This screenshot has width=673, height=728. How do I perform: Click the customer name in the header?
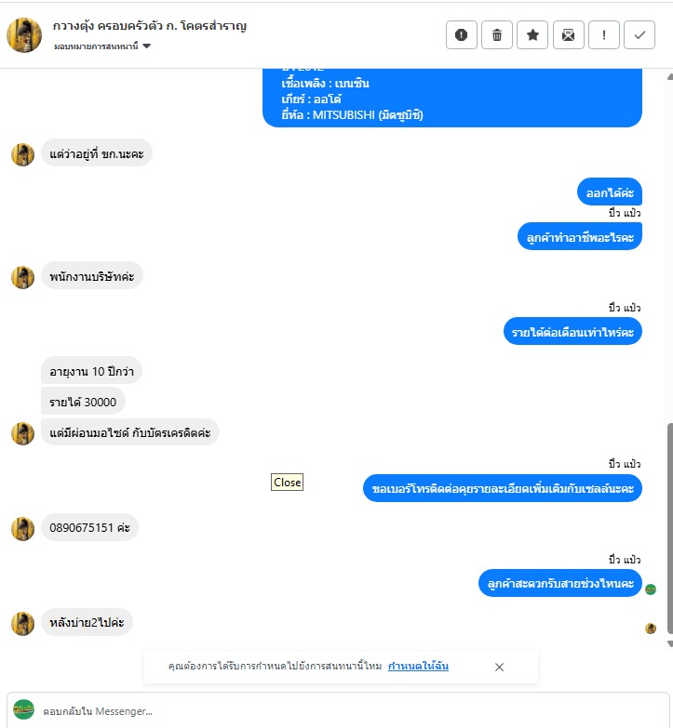[x=150, y=25]
